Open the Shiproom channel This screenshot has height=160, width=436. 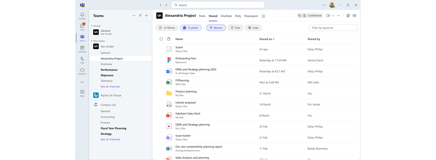click(x=107, y=75)
